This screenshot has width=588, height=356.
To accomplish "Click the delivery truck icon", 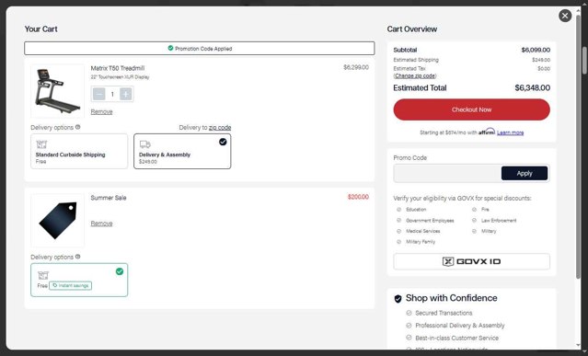I will (144, 144).
